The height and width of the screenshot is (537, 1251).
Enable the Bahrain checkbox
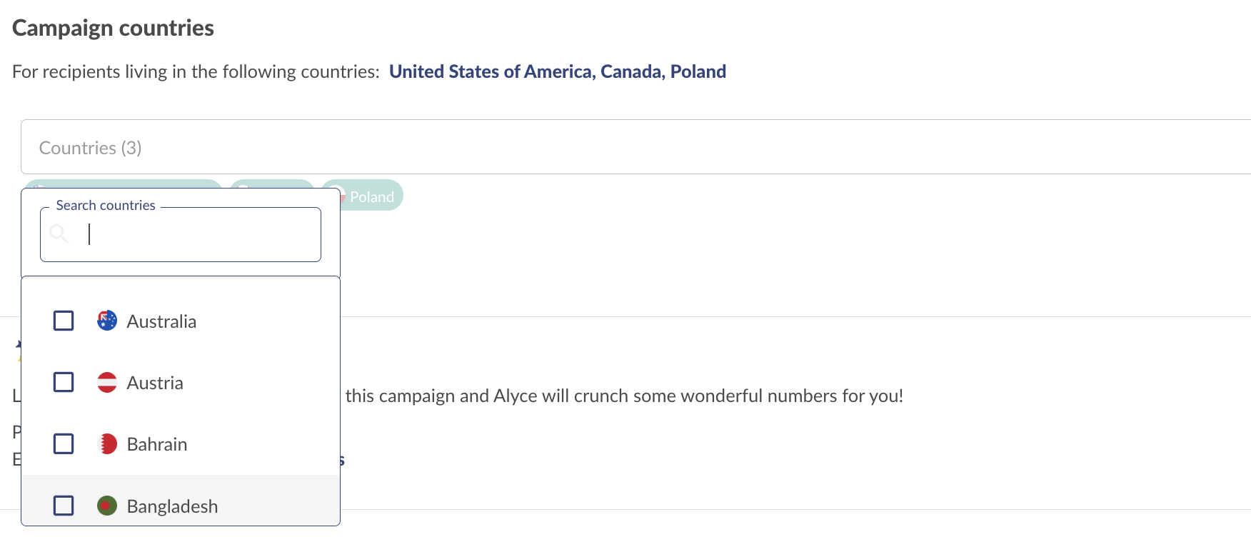(x=64, y=443)
